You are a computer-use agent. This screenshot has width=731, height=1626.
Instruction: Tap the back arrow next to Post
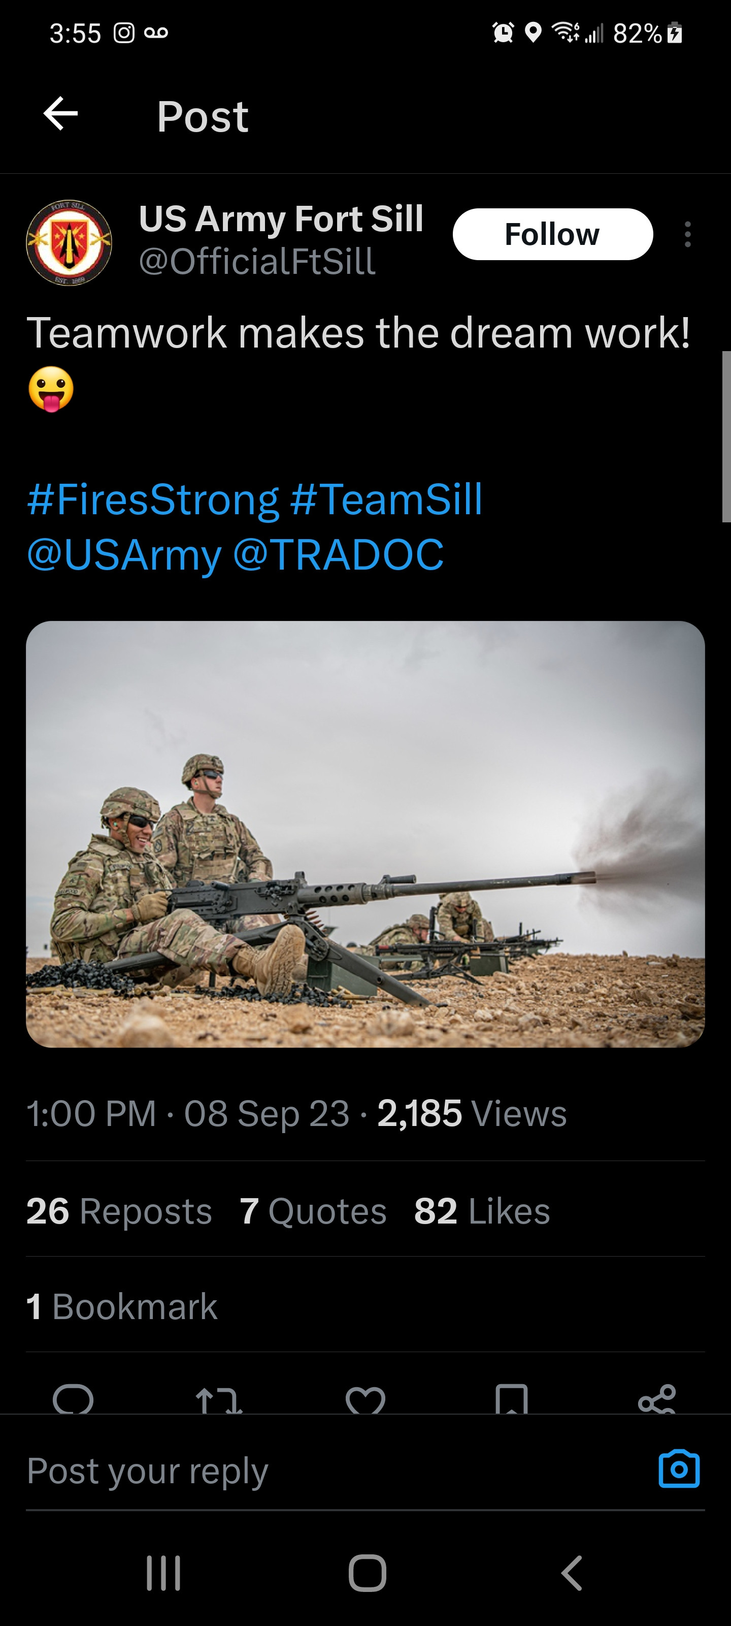point(60,114)
